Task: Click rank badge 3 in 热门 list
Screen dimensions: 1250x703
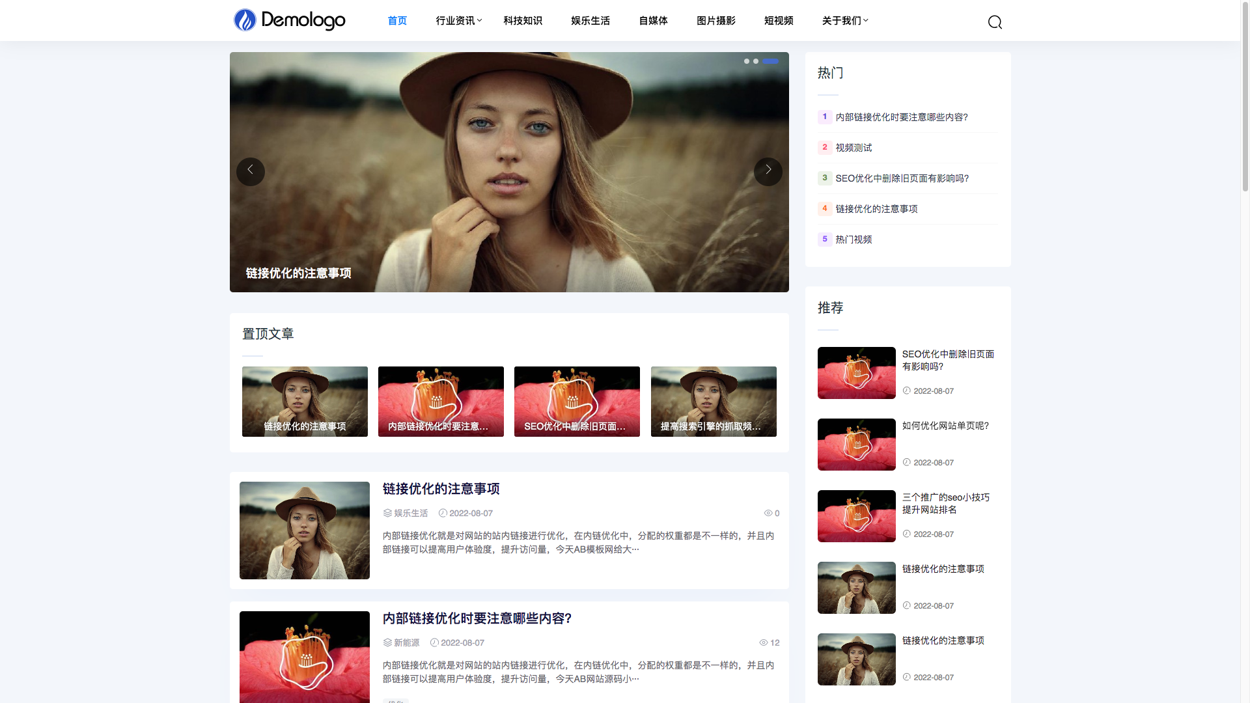Action: (x=825, y=178)
